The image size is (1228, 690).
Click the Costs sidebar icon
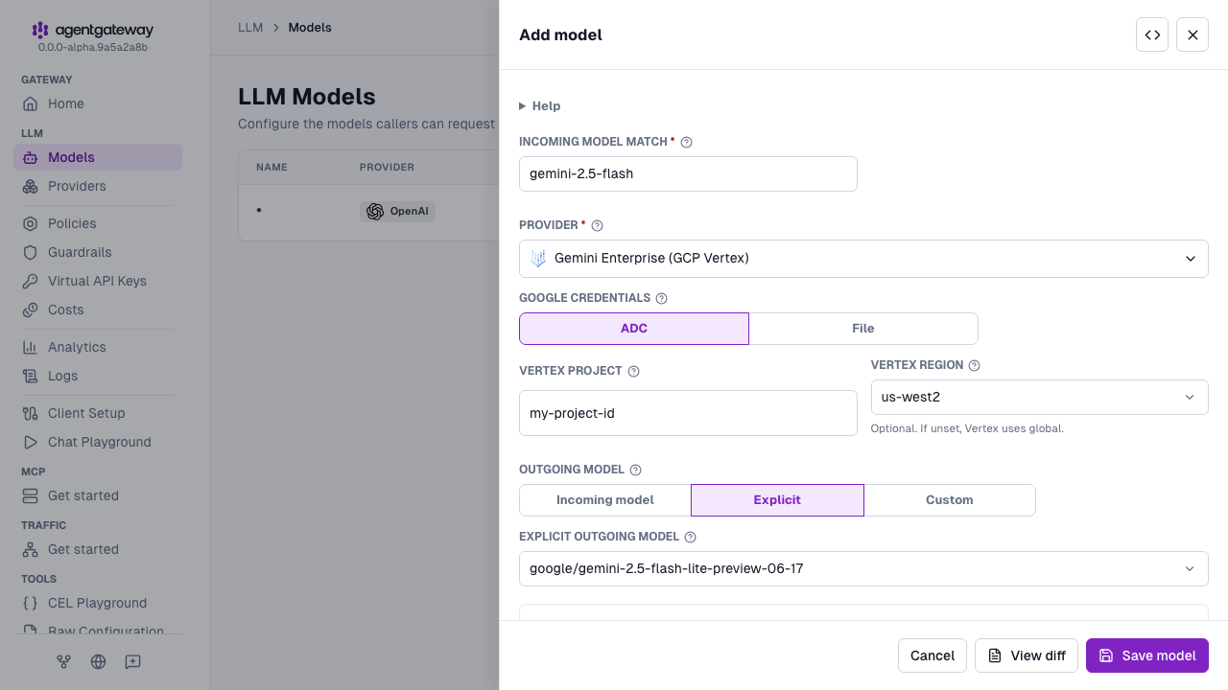31,310
